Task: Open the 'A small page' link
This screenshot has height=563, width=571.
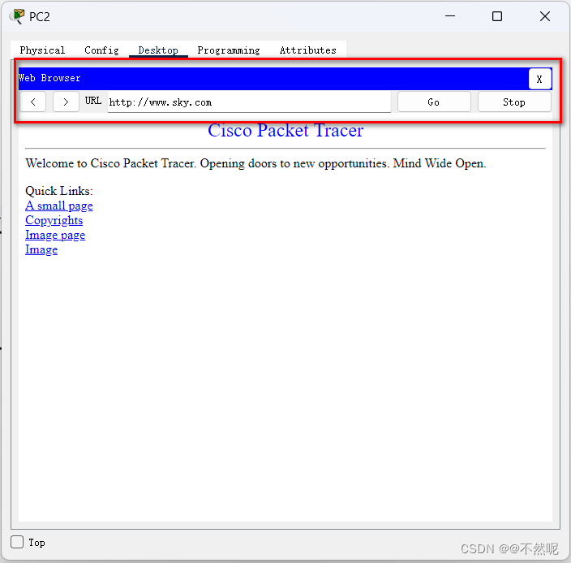Action: [59, 206]
